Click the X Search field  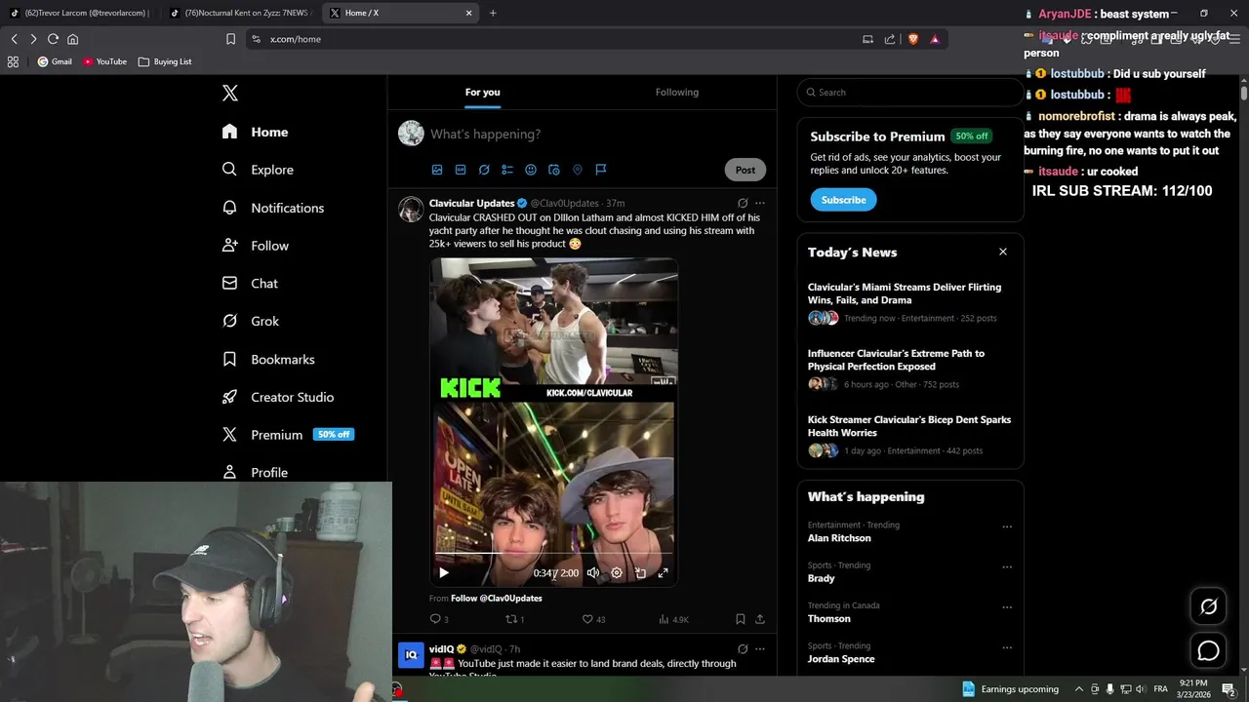[910, 92]
